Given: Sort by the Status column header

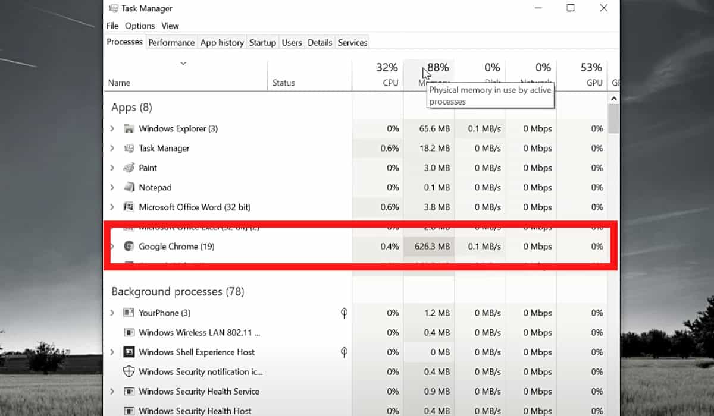Looking at the screenshot, I should tap(309, 75).
